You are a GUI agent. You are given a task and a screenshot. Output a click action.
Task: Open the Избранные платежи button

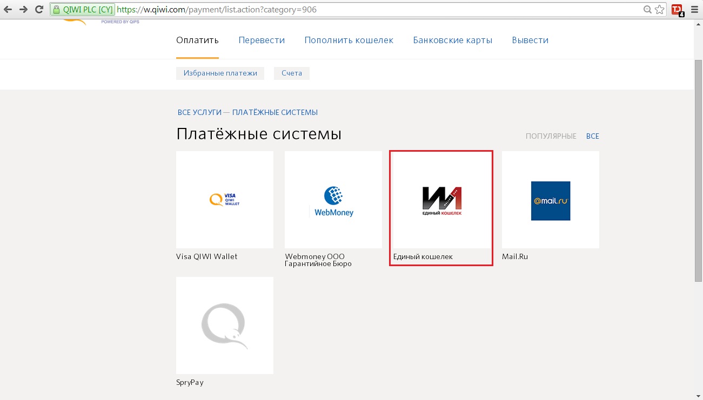click(220, 73)
